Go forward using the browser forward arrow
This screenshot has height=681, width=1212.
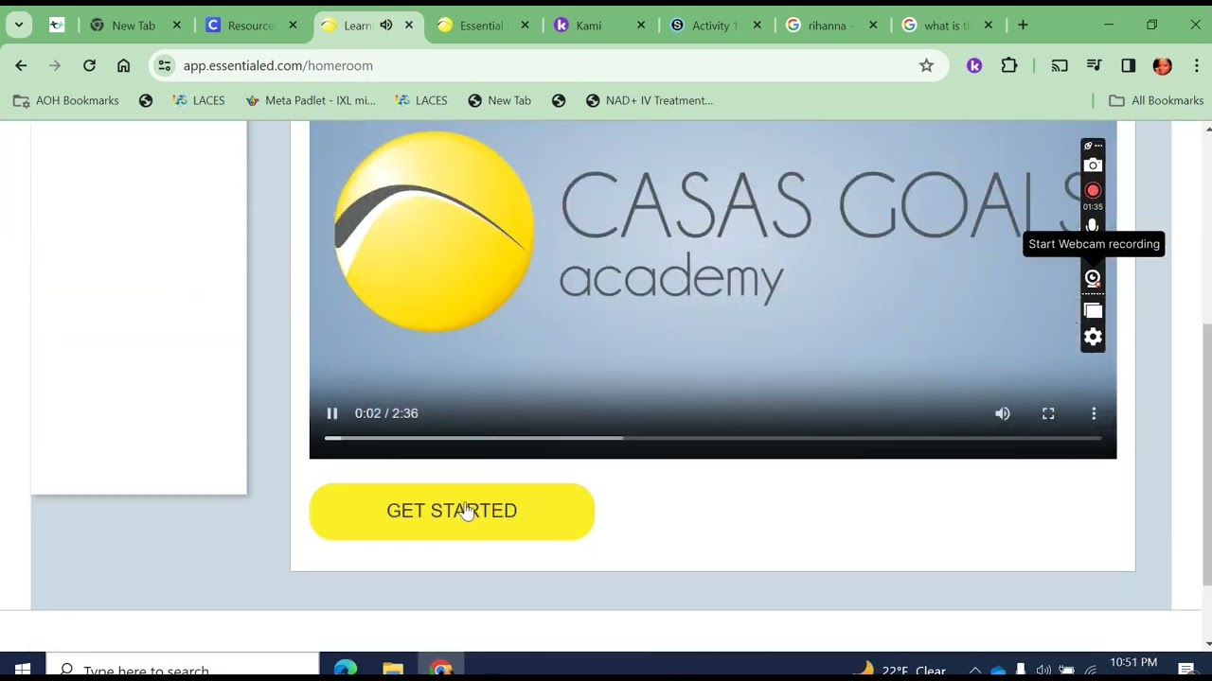55,65
